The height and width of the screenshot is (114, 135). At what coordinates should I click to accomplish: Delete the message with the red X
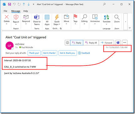7,17
